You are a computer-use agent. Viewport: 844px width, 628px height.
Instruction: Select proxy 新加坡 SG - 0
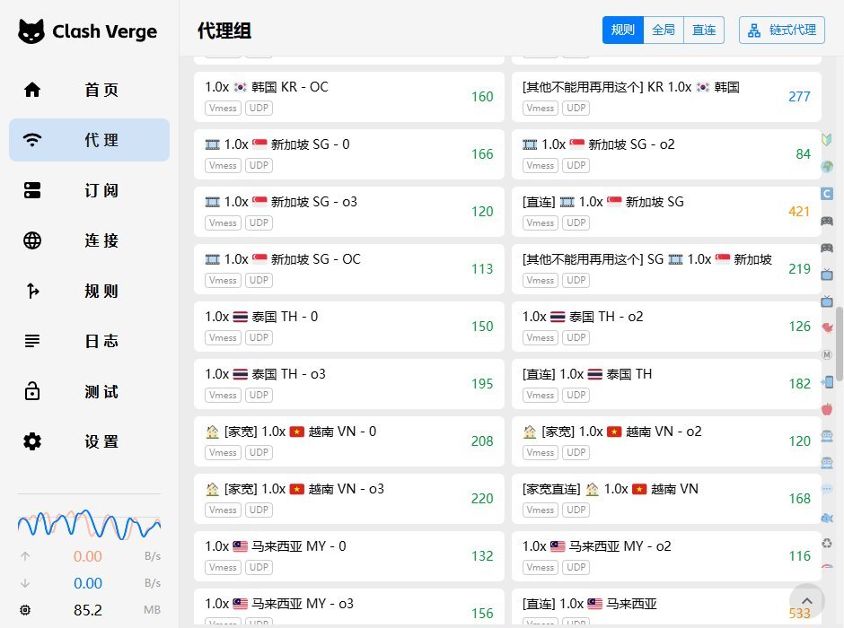[348, 154]
